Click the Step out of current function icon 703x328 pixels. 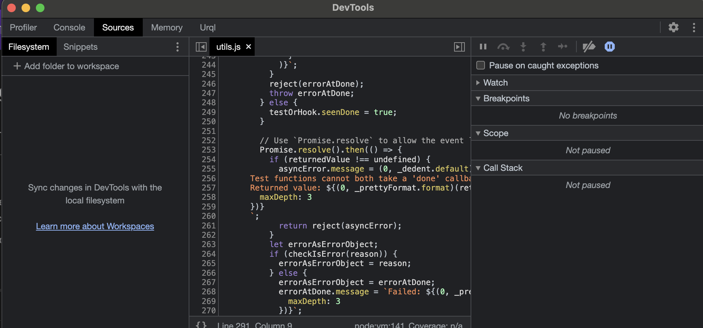coord(543,47)
